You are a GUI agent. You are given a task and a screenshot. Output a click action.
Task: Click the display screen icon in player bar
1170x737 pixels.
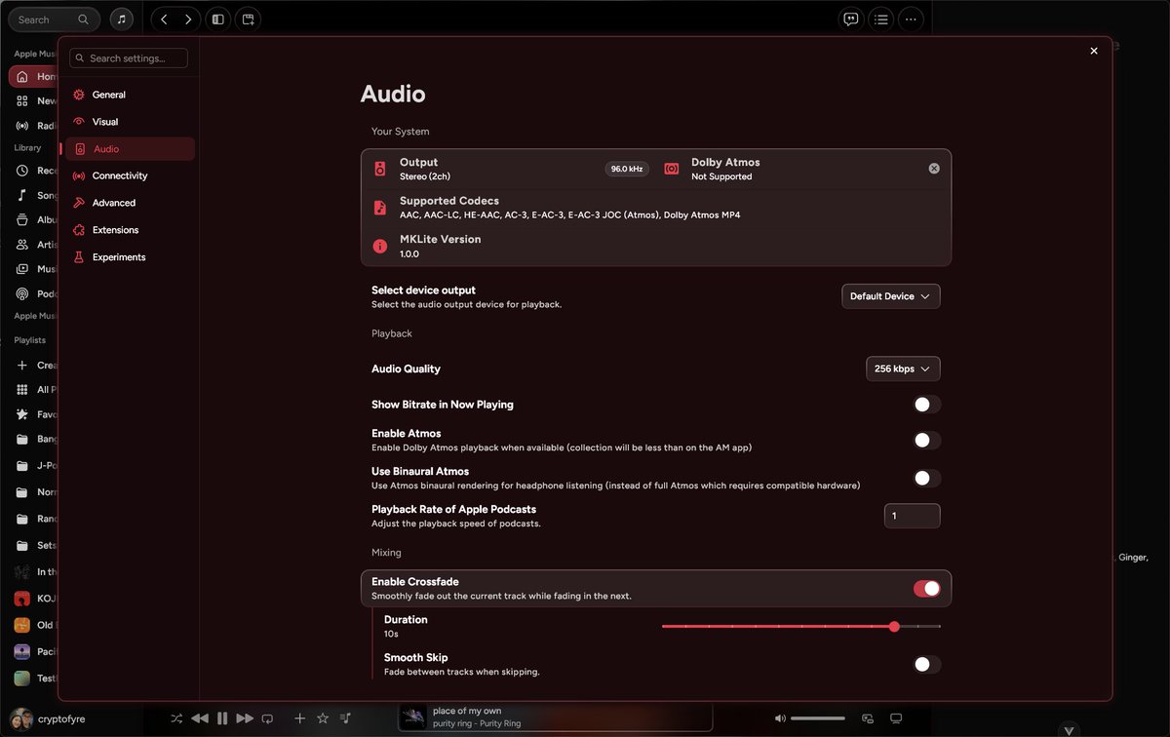click(897, 718)
